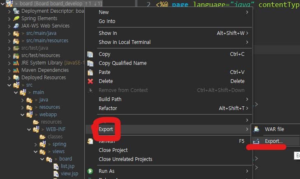Click the board project icon at top

pyautogui.click(x=9, y=3)
